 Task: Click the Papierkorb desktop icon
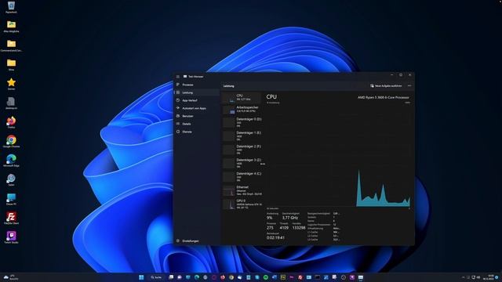[x=11, y=7]
